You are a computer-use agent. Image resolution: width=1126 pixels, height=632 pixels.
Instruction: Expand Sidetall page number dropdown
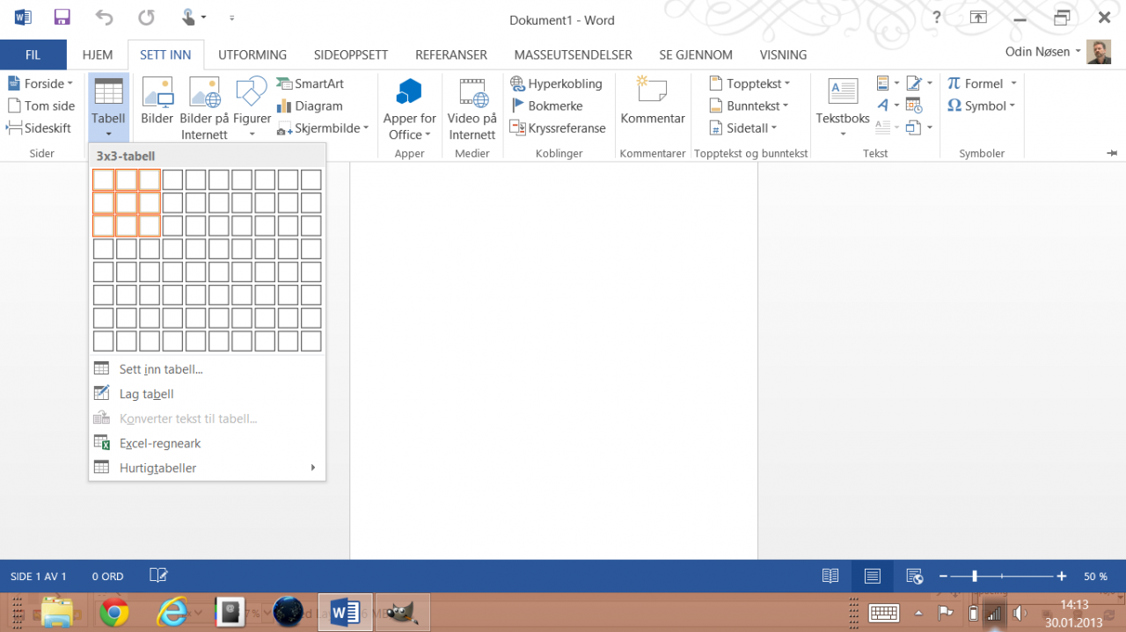pyautogui.click(x=744, y=127)
